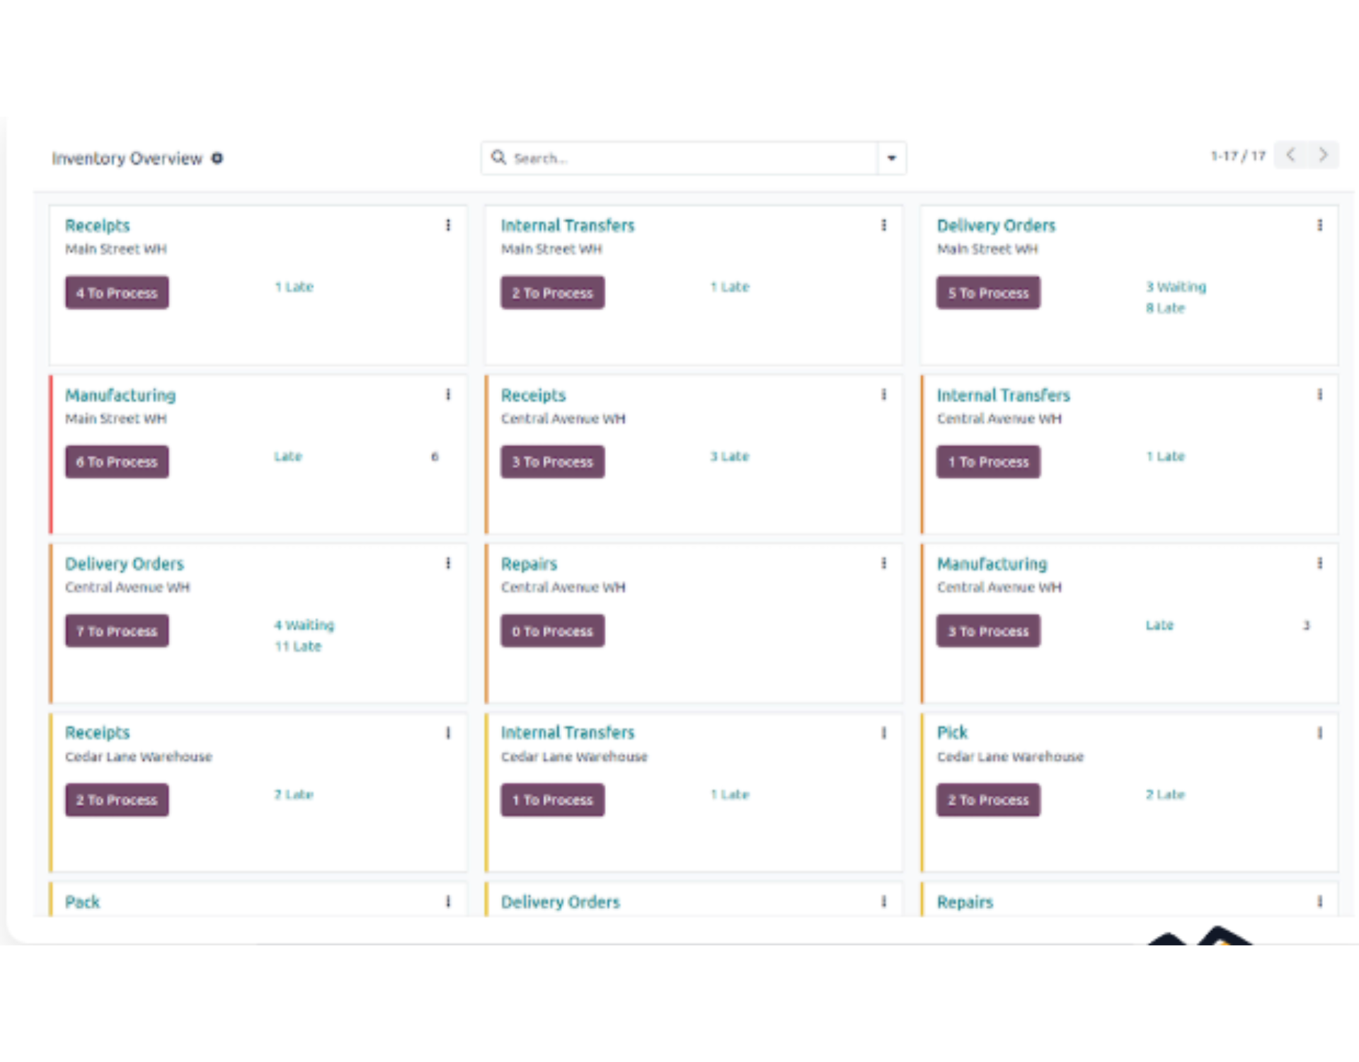Click 7 To Process on Delivery Orders

tap(117, 631)
